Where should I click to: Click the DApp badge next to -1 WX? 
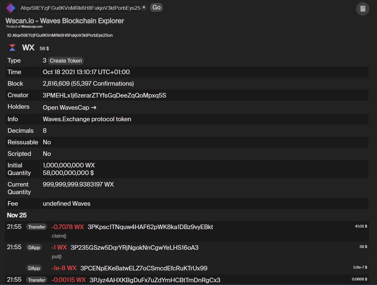[x=34, y=247]
